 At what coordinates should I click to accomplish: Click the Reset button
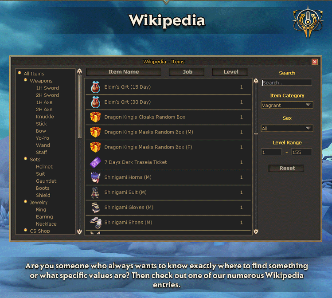286,169
